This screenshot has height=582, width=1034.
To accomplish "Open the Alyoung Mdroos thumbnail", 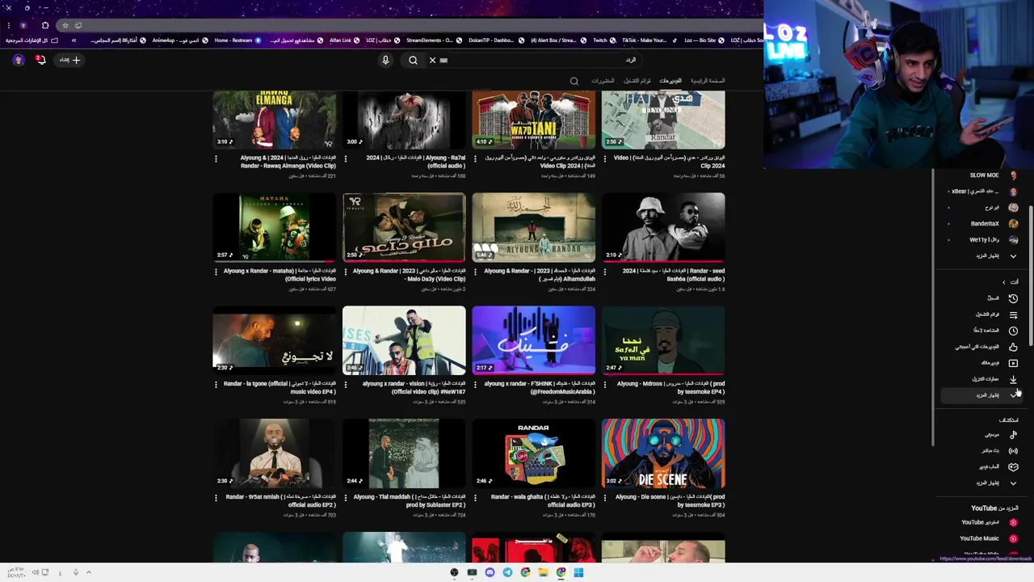I will (663, 340).
